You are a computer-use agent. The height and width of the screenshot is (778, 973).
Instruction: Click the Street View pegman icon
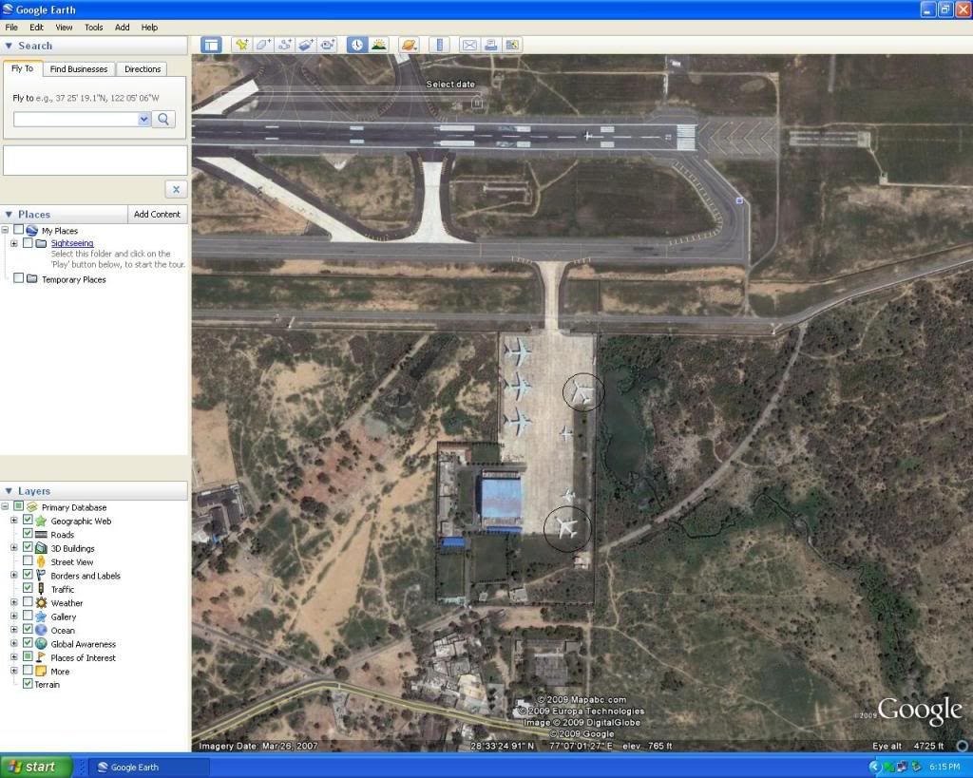tap(41, 562)
